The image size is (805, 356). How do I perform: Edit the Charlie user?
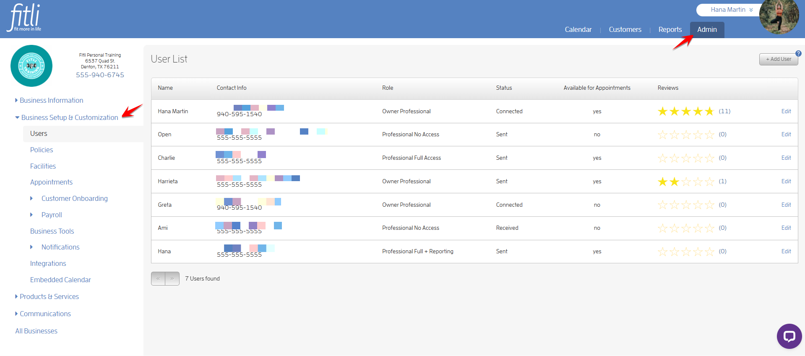(x=786, y=158)
